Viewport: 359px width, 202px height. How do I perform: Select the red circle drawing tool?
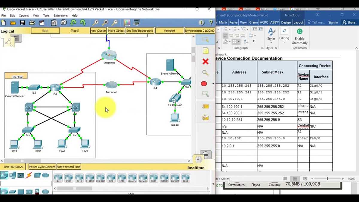click(204, 84)
